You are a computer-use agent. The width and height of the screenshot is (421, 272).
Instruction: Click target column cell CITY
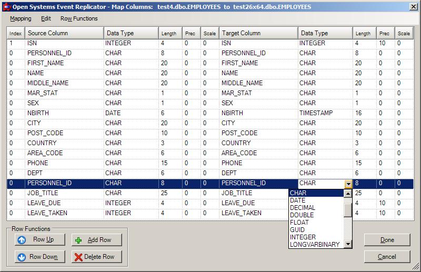[x=258, y=123]
